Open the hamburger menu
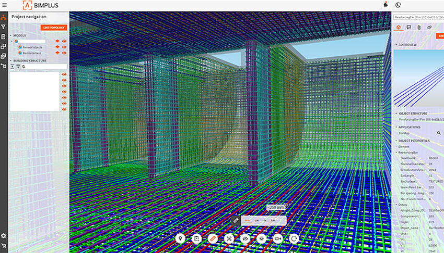 click(x=4, y=5)
